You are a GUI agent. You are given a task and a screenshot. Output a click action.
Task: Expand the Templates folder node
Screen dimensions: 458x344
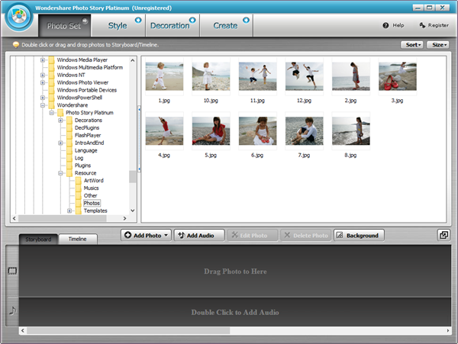tap(69, 211)
